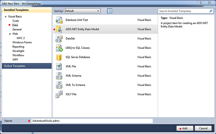Collapse the Web tree node
The width and height of the screenshot is (216, 134).
(x=10, y=34)
